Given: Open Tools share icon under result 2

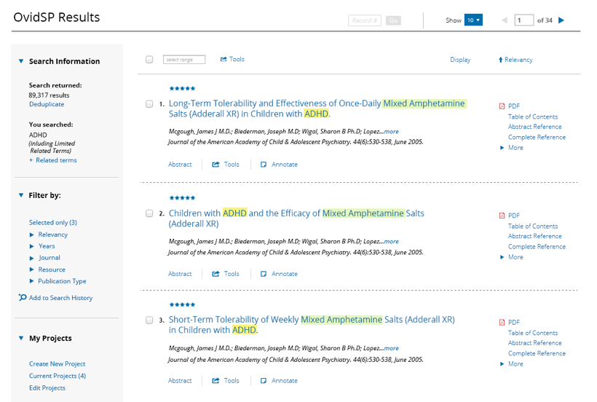Looking at the screenshot, I should click(216, 274).
